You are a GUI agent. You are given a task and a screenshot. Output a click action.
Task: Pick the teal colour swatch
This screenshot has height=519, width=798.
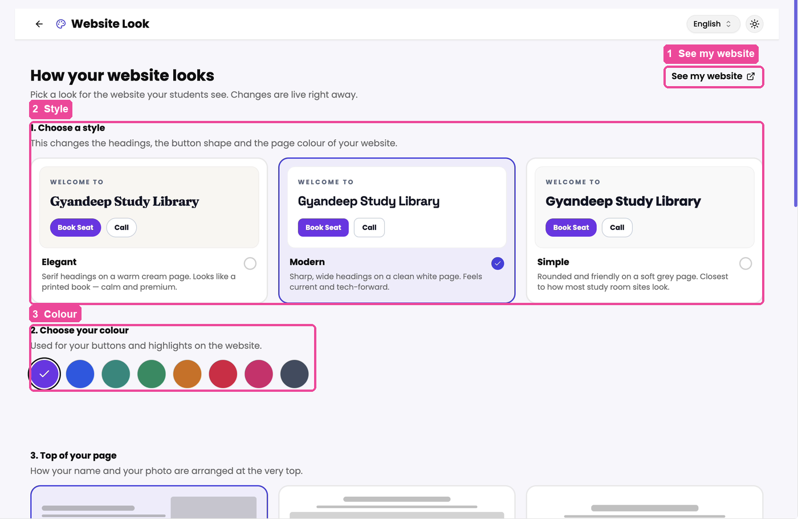pos(116,374)
